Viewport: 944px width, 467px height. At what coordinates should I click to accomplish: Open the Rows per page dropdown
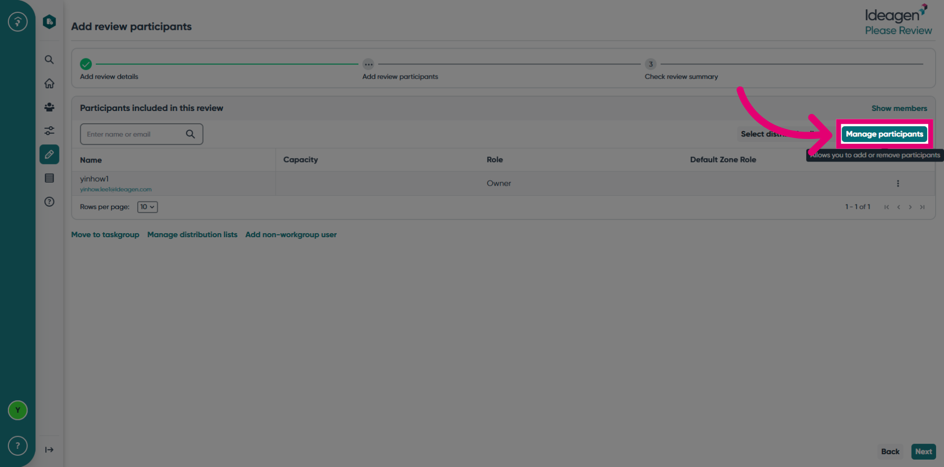[x=147, y=207]
